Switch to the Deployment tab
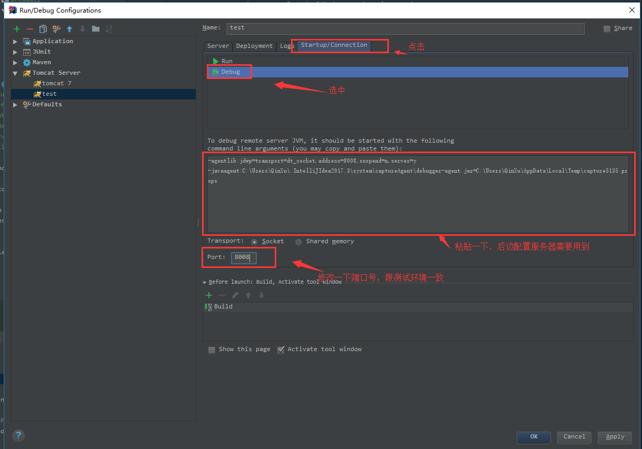Screen dimensions: 642x449 click(x=255, y=46)
